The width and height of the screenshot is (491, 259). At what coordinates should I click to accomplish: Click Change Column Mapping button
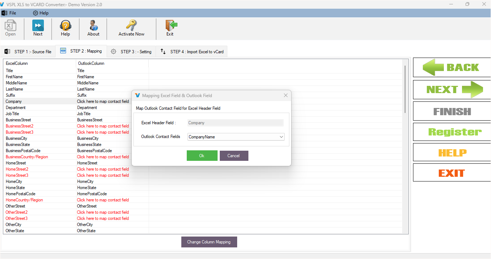209,242
